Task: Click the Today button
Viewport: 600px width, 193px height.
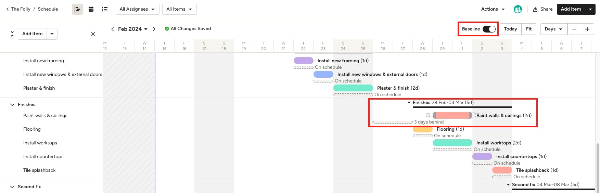Action: (x=510, y=29)
